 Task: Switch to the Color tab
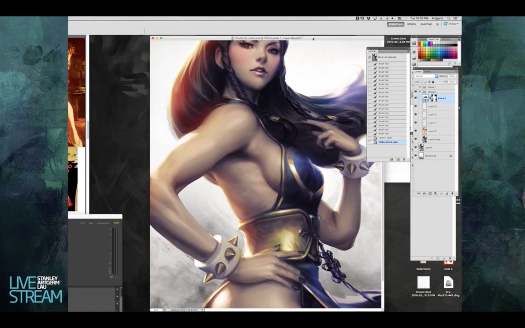coord(422,39)
